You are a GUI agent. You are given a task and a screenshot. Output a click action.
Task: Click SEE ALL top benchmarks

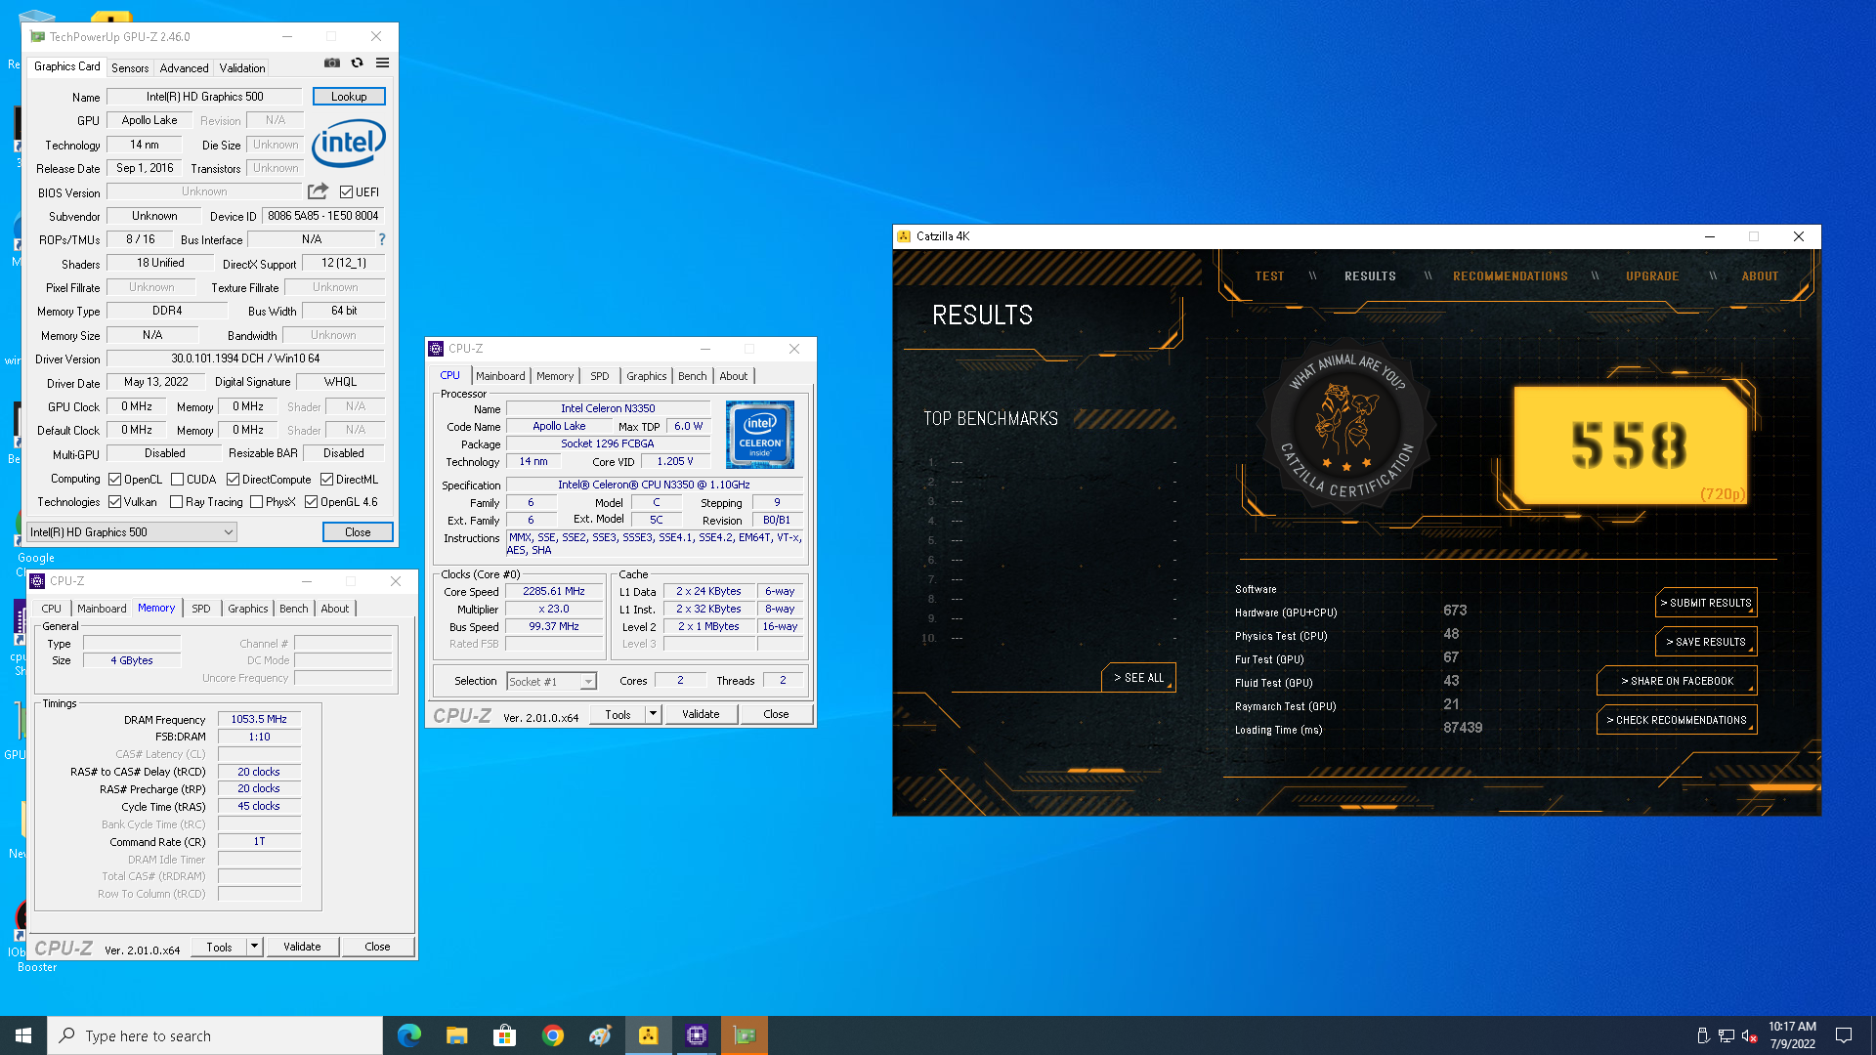click(1138, 678)
